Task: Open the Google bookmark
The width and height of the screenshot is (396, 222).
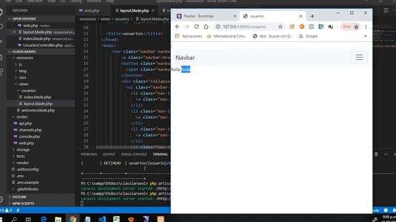Action: click(308, 36)
